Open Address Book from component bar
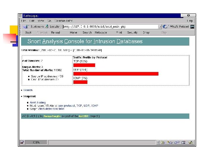Image resolution: width=214 pixels, height=160 pixels. pyautogui.click(x=183, y=143)
